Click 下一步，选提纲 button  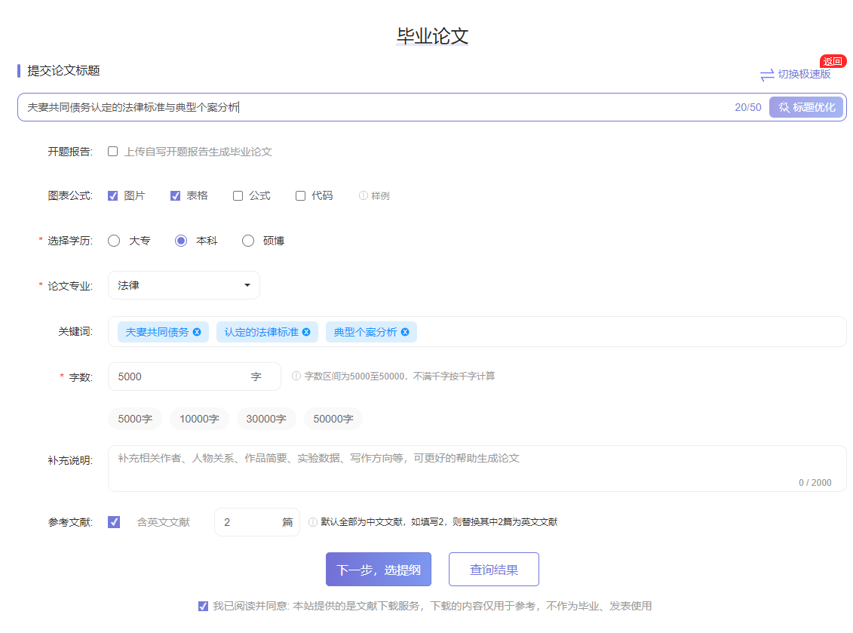[x=379, y=570]
